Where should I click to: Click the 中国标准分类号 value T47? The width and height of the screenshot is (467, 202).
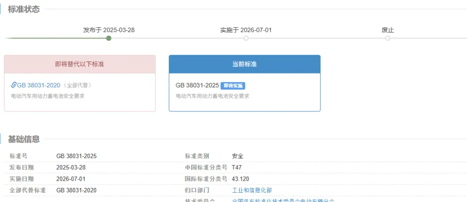click(237, 167)
